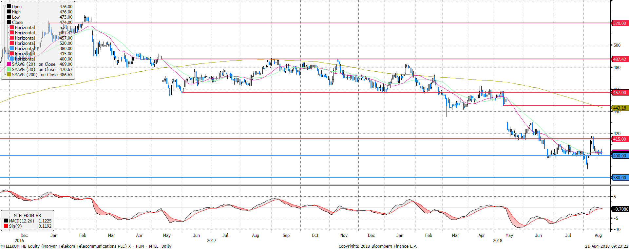Click the Apr label above 2018
Image resolution: width=629 pixels, height=249 pixels.
click(x=482, y=235)
